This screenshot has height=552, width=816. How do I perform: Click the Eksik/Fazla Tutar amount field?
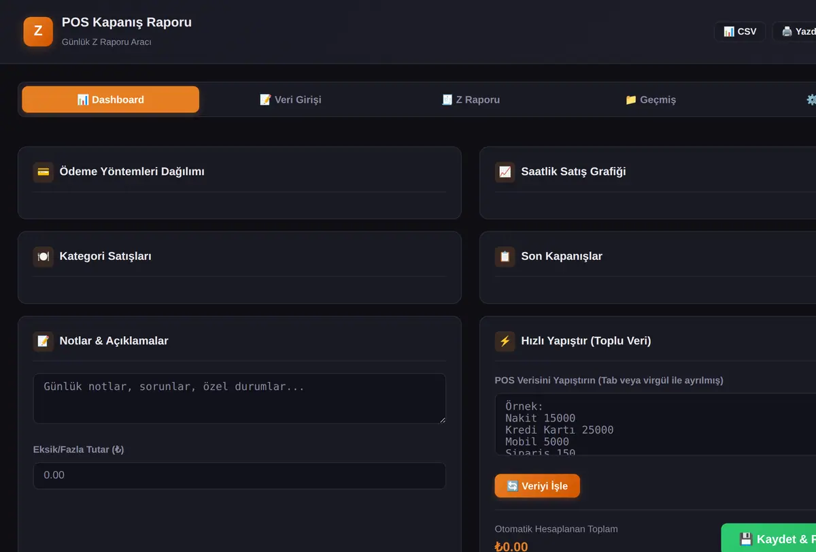(239, 476)
